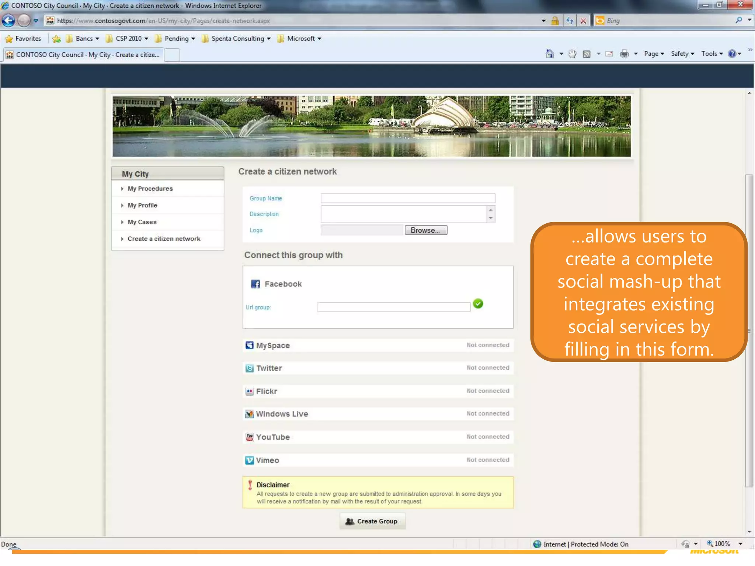
Task: Click the Vimeo icon
Action: click(250, 460)
